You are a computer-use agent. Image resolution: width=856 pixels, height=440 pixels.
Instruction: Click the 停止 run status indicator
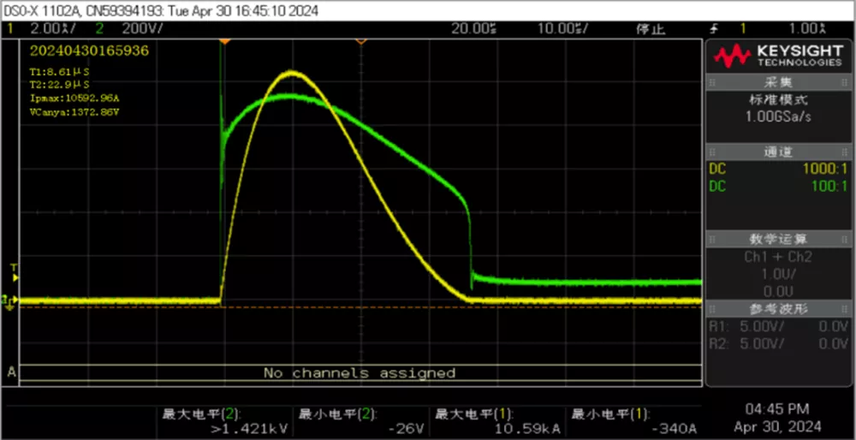(x=651, y=29)
